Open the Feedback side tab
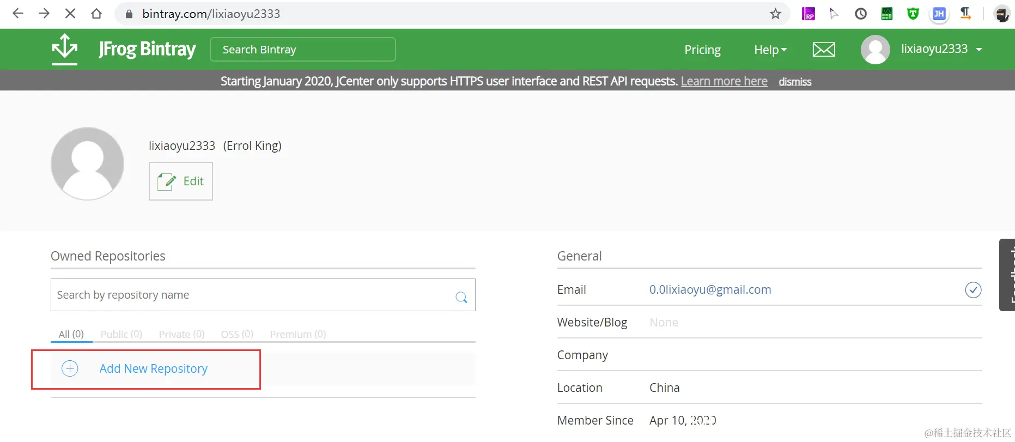Image resolution: width=1015 pixels, height=442 pixels. coord(1007,275)
